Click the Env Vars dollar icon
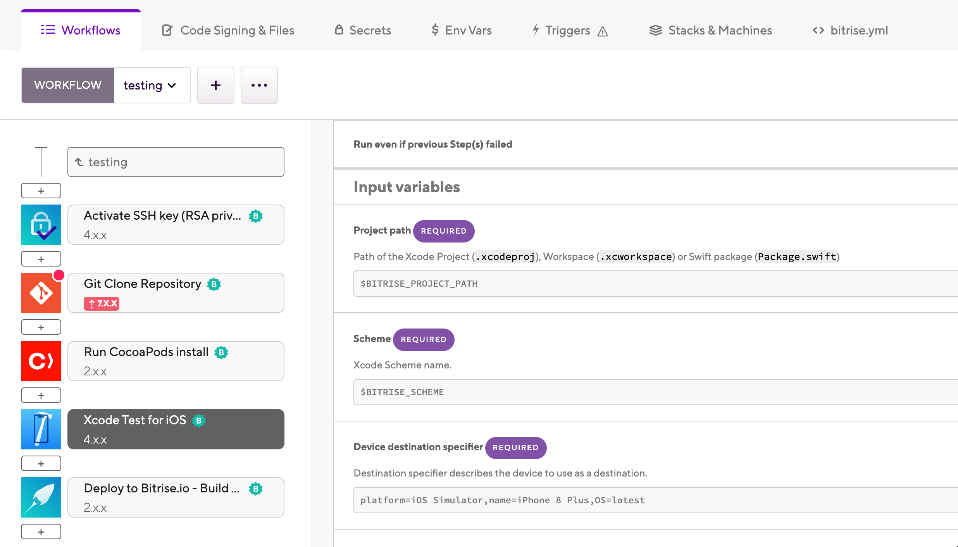958x547 pixels. [x=435, y=30]
